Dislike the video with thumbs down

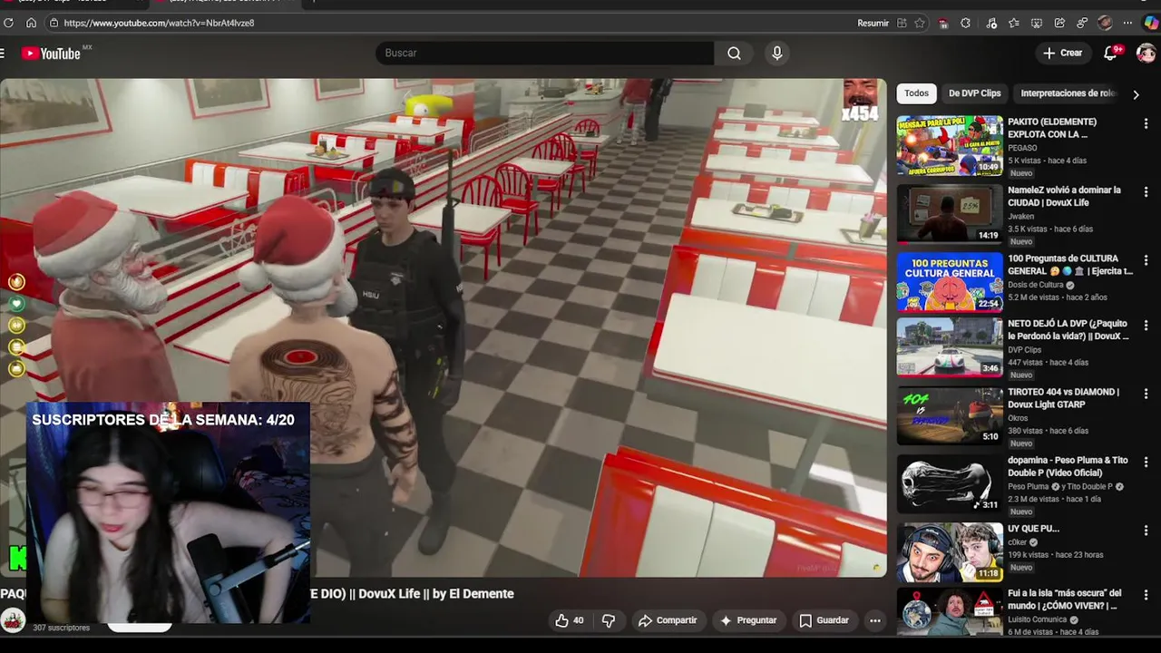tap(609, 620)
